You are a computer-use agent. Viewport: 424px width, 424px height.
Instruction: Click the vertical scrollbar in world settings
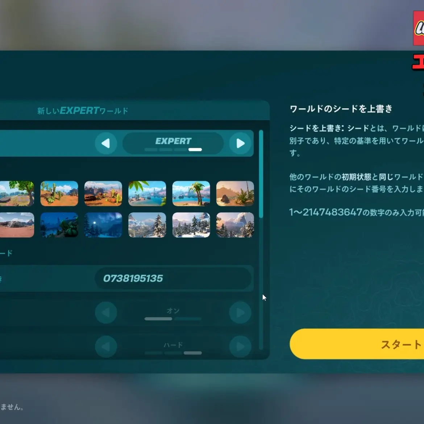click(x=261, y=174)
